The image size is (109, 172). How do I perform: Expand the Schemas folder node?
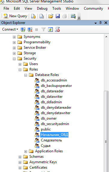click(x=20, y=157)
